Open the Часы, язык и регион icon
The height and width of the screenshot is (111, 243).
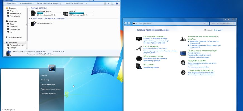coord(183,63)
